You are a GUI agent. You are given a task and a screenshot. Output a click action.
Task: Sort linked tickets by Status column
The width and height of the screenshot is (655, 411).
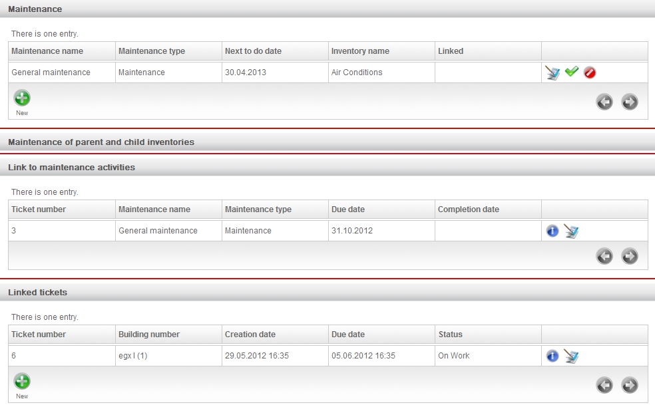click(450, 335)
